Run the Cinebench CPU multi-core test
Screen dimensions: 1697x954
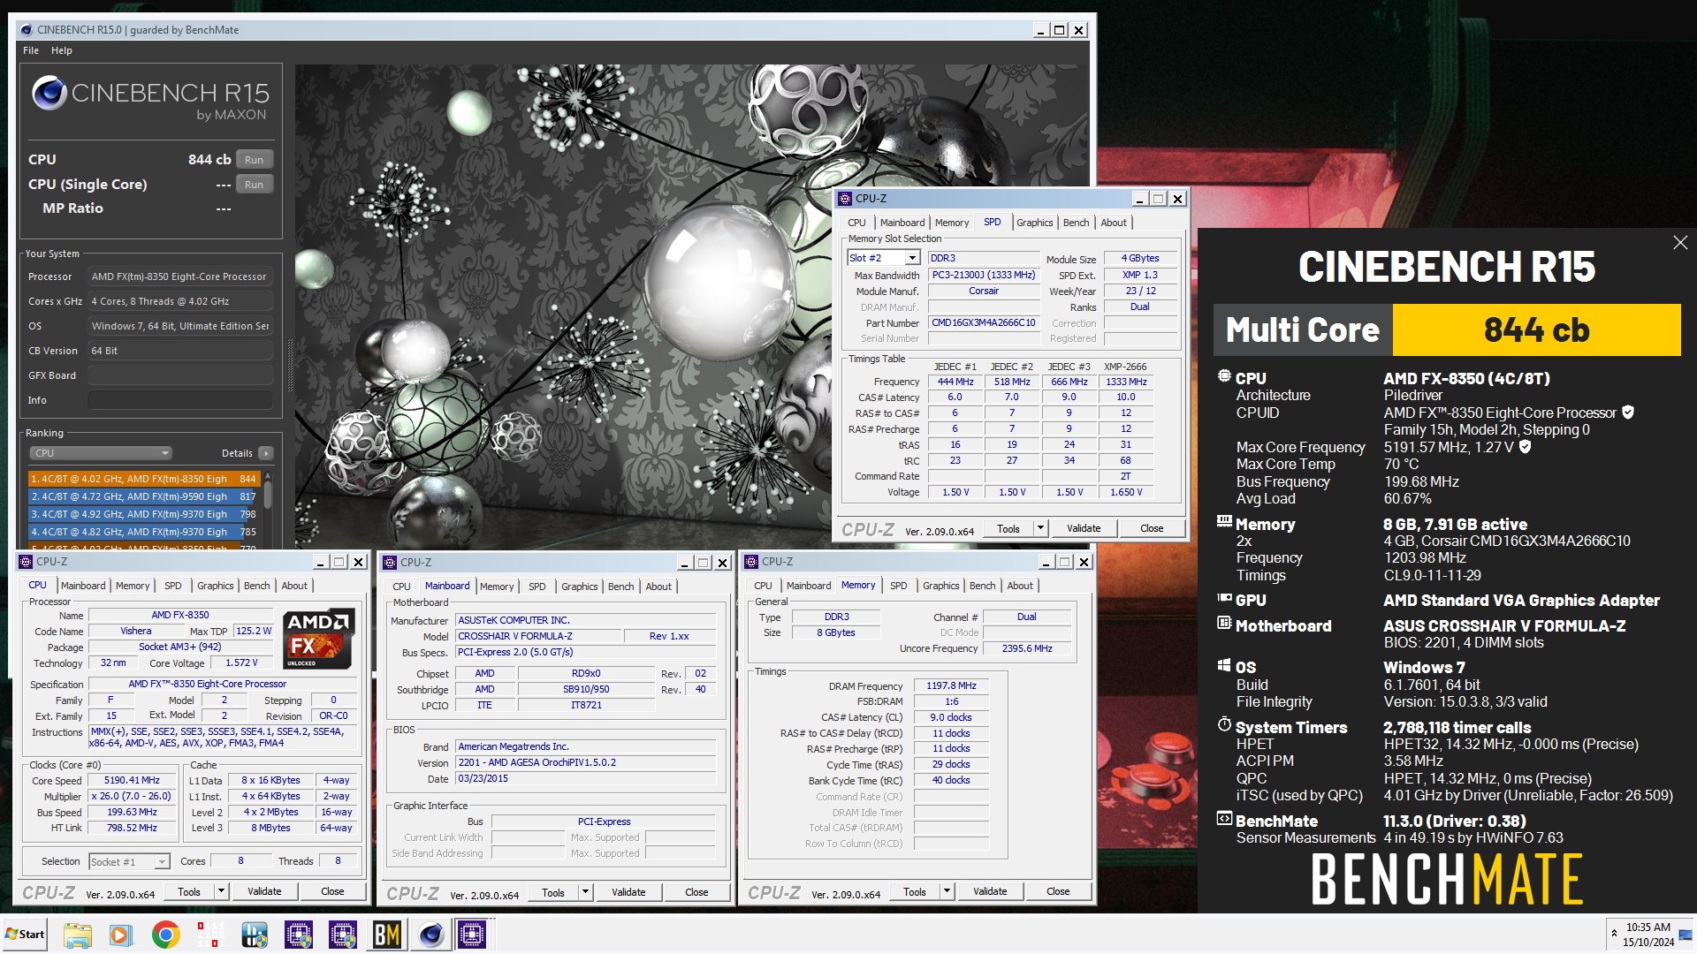pos(254,160)
